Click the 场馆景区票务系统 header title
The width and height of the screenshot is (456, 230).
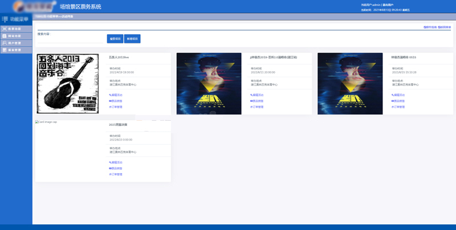click(80, 7)
